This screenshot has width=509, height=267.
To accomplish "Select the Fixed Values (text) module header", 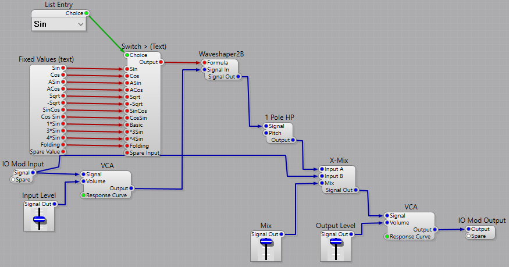I will [46, 59].
